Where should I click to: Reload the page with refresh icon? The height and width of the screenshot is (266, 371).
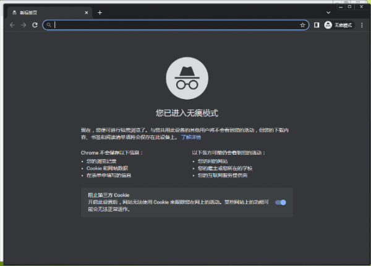(35, 25)
